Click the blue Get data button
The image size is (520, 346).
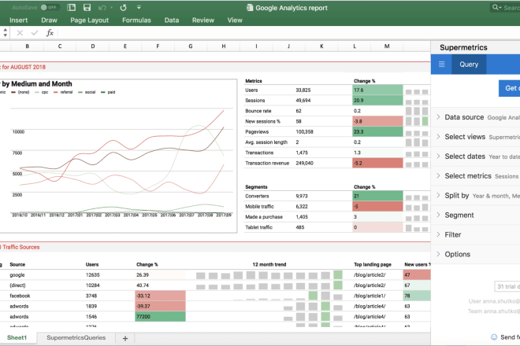[510, 88]
